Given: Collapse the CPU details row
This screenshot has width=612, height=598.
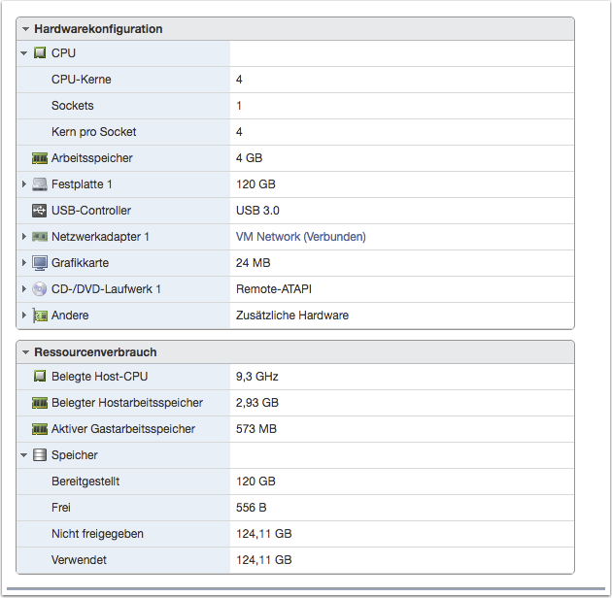Looking at the screenshot, I should 24,53.
